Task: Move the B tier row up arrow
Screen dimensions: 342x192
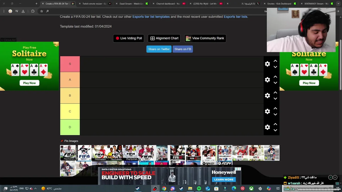Action: (x=275, y=93)
